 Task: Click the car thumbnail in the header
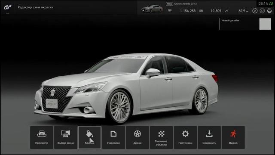click(x=152, y=9)
